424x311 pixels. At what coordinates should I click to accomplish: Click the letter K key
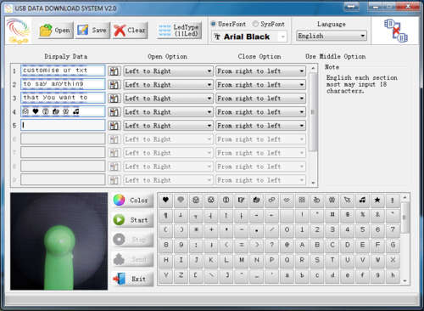[211, 260]
